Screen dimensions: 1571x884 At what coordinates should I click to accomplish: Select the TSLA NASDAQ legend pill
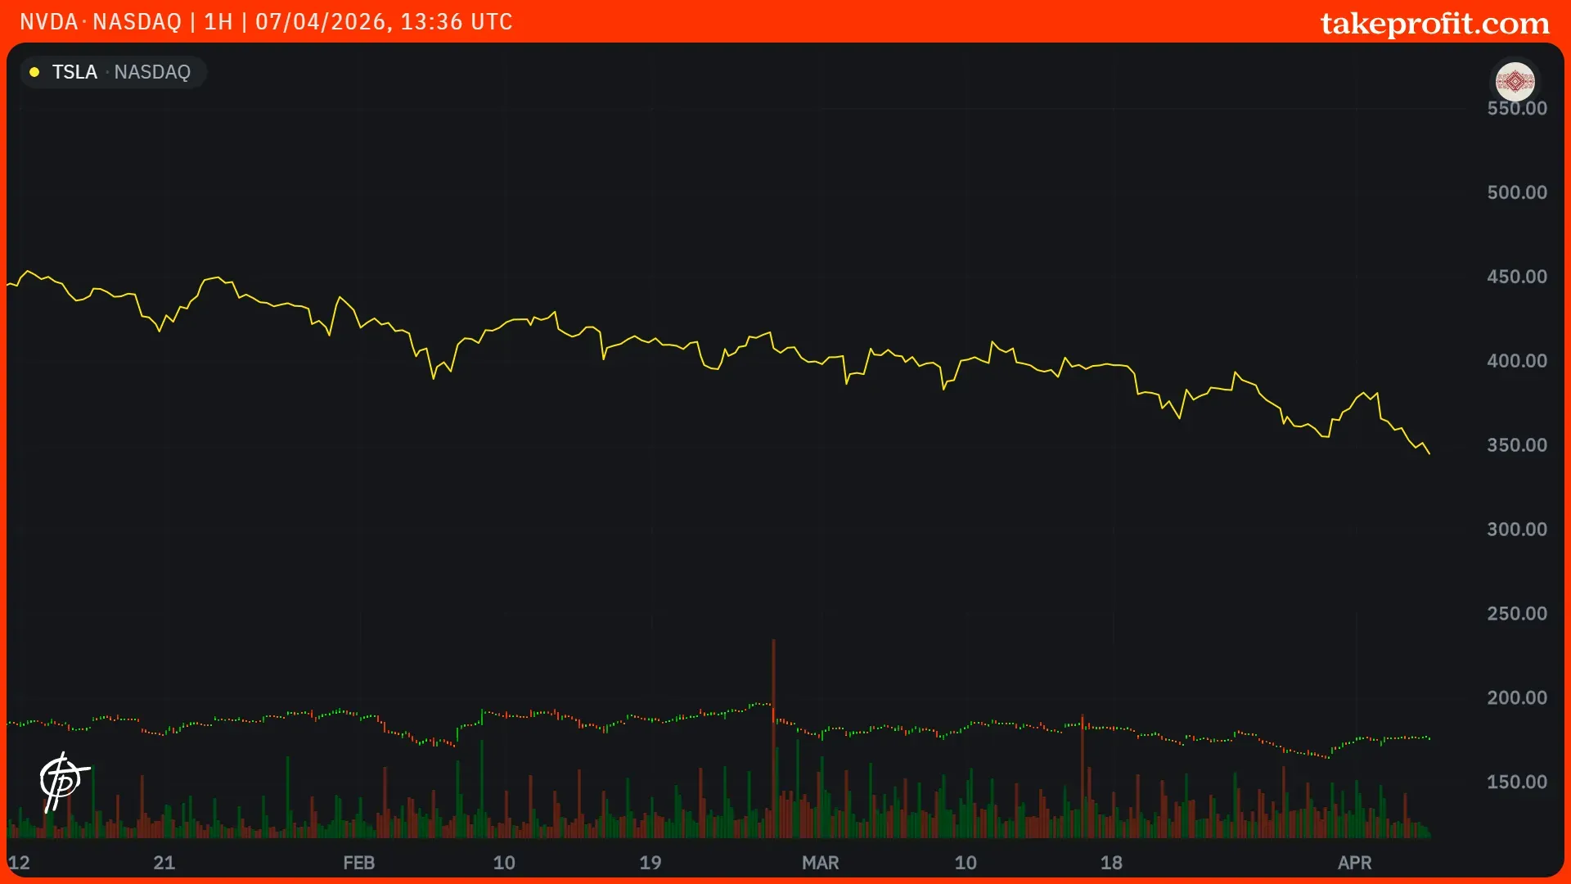tap(113, 72)
